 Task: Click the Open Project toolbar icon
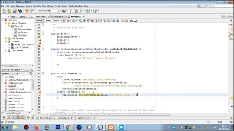(15, 11)
